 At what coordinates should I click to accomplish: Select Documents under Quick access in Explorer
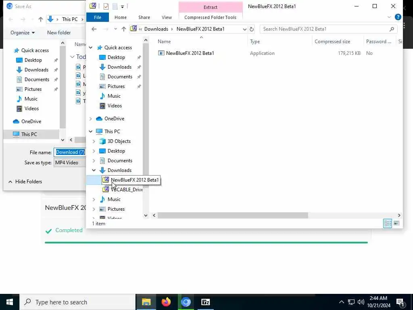pos(120,77)
